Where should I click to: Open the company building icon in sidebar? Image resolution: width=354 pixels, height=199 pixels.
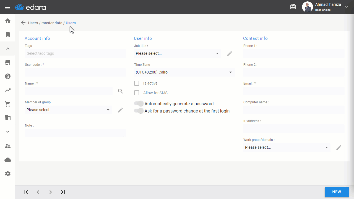[x=8, y=118]
